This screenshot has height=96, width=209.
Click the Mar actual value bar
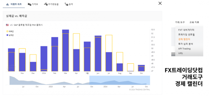(66, 50)
